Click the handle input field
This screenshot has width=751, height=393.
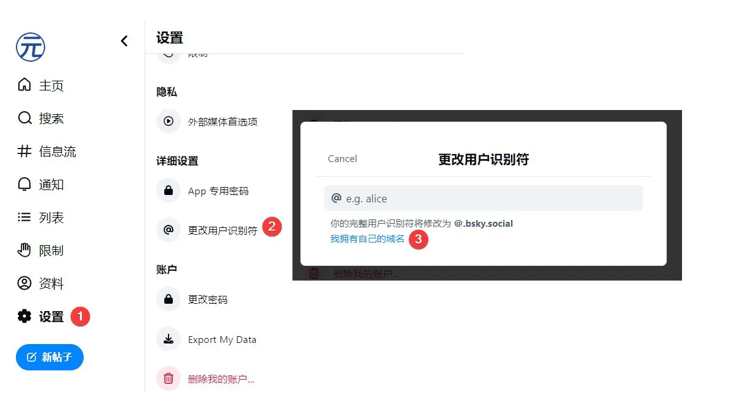pos(482,198)
